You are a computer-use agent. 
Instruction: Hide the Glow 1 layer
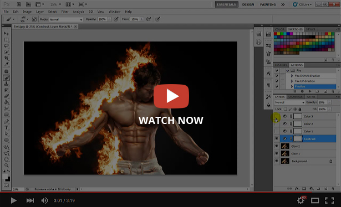[x=277, y=153]
